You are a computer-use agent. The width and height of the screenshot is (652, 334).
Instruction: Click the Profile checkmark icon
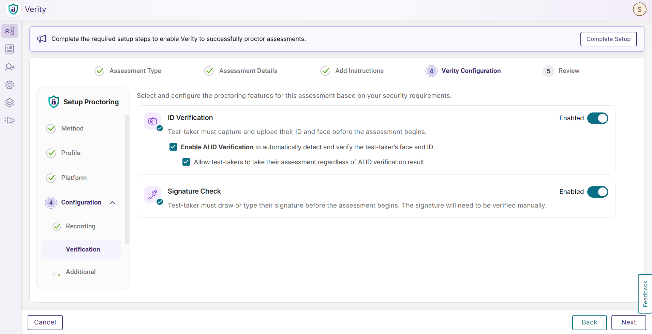pyautogui.click(x=51, y=153)
